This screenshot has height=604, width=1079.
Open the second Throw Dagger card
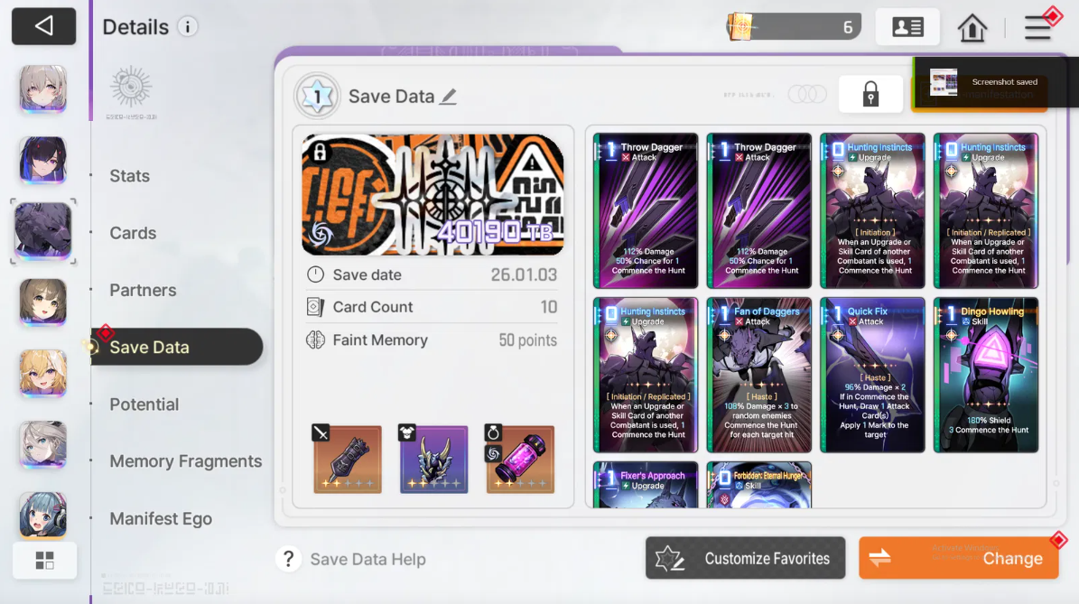(x=759, y=210)
